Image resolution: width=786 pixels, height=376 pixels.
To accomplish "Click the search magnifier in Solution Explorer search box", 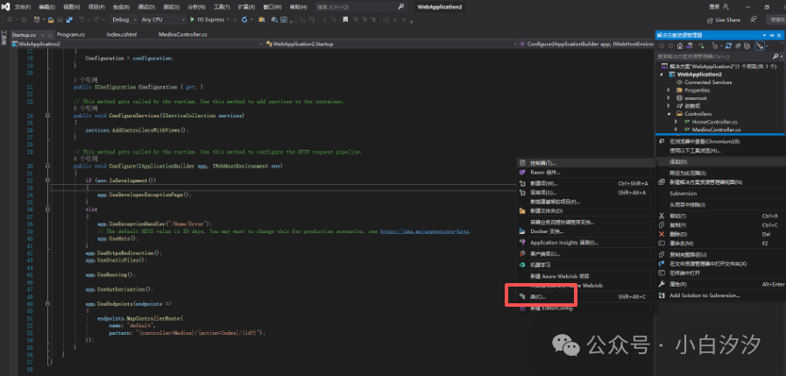I will pyautogui.click(x=775, y=56).
